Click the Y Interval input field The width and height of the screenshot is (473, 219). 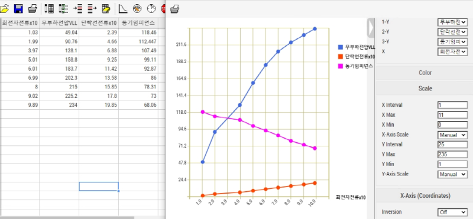452,144
